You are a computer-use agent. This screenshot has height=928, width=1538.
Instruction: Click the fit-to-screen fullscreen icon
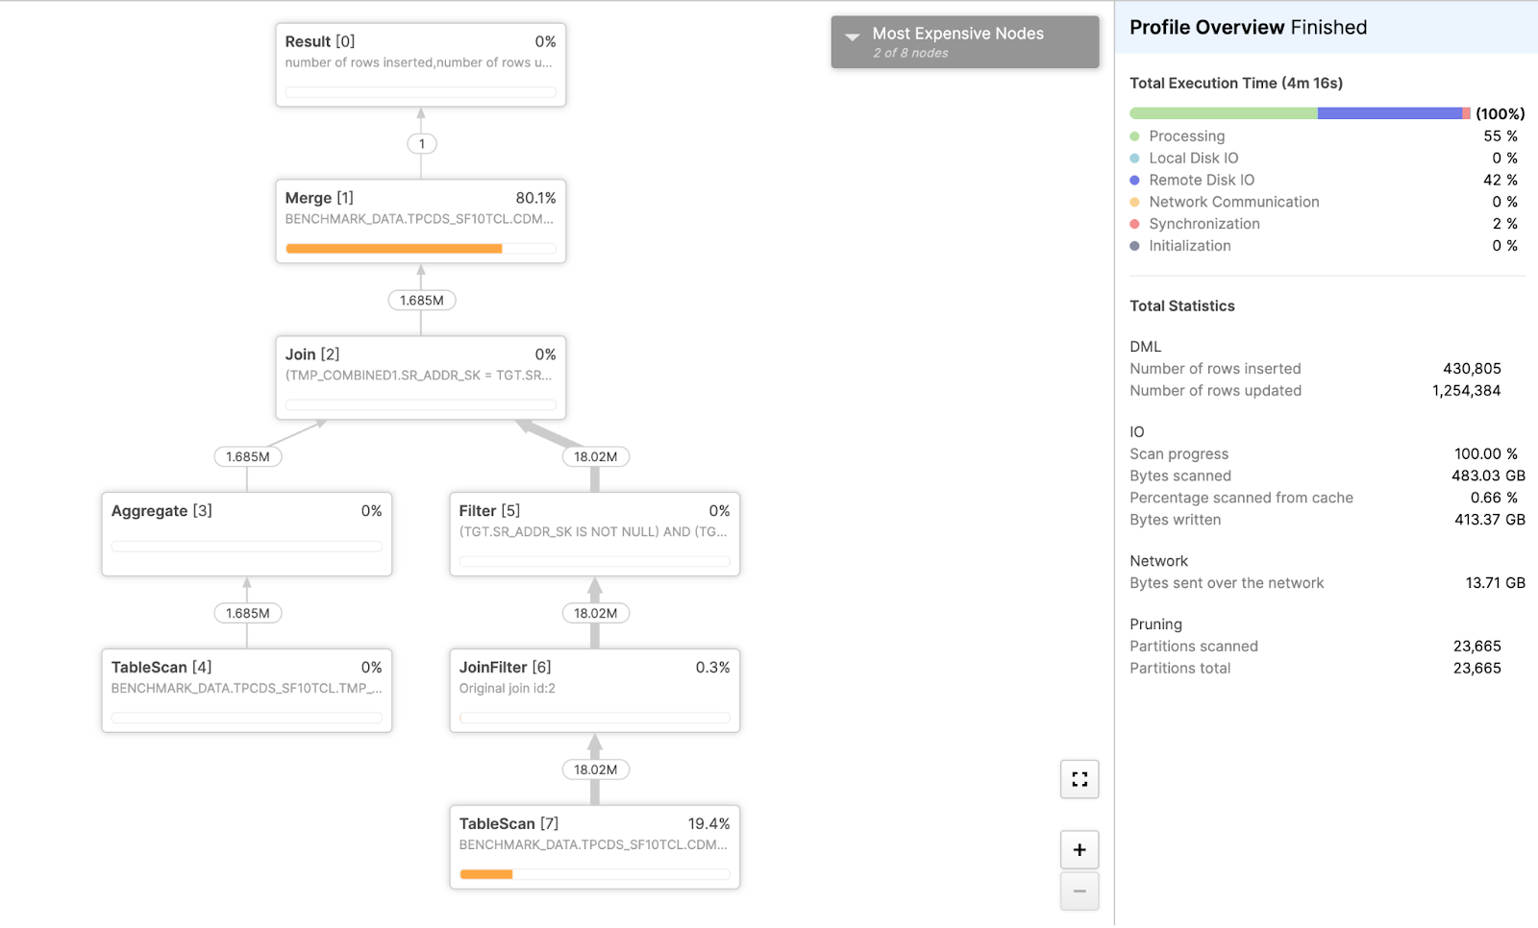pyautogui.click(x=1079, y=779)
